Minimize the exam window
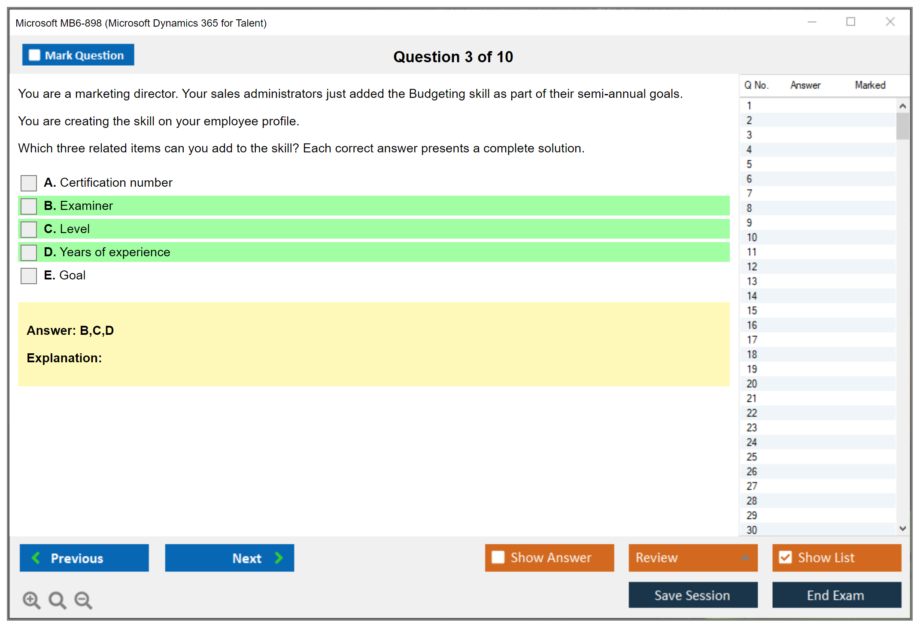Screen dimensions: 923x631 click(812, 22)
